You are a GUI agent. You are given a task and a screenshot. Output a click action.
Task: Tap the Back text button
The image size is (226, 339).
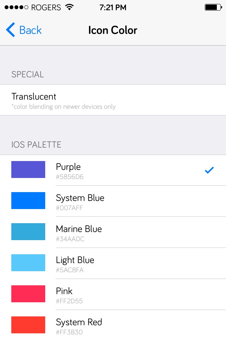coord(30,30)
